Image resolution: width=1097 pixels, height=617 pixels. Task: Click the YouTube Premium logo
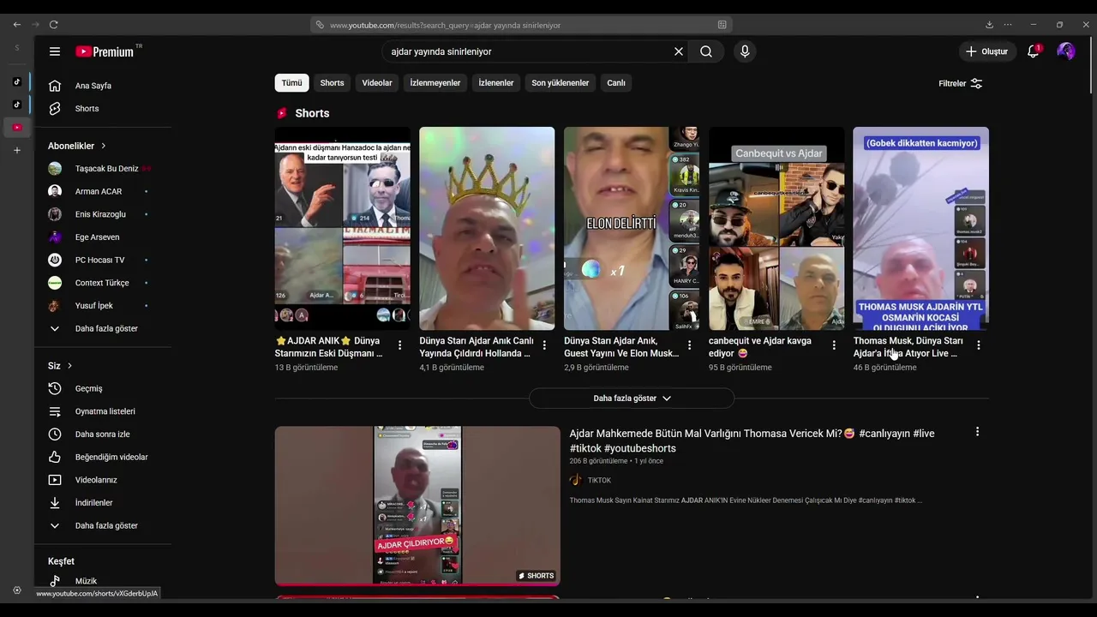pos(106,51)
